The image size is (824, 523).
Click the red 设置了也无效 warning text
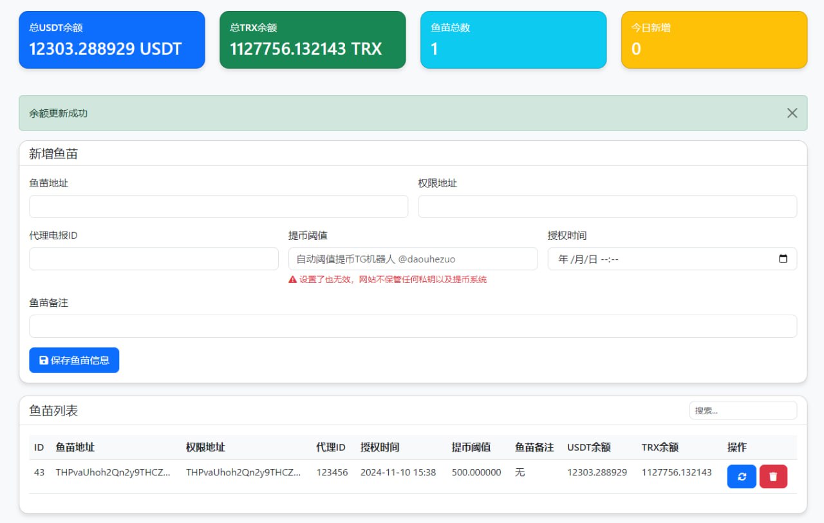click(x=393, y=280)
